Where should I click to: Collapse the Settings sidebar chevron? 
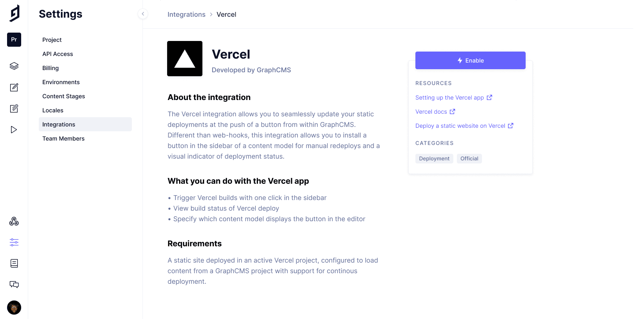pos(143,14)
